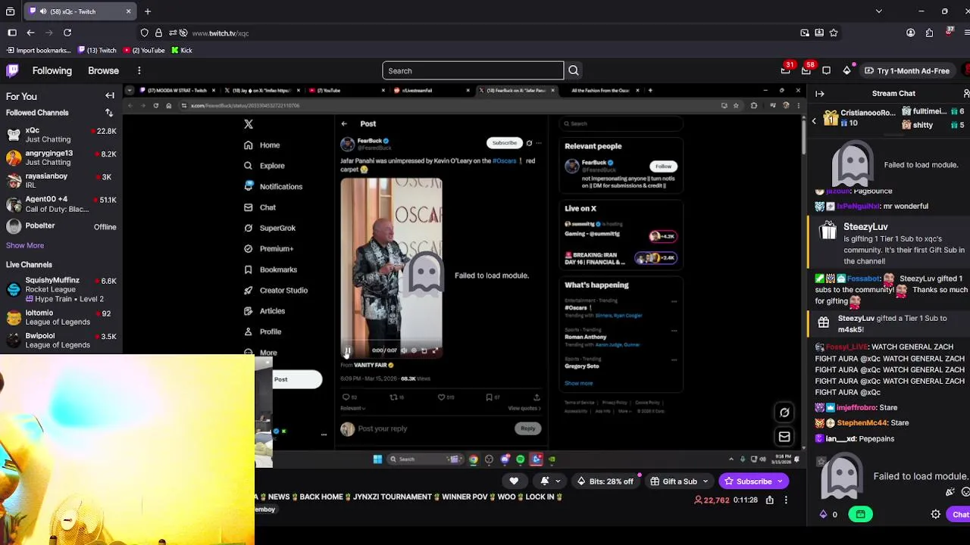Click the Bits: 28% off button
970x545 pixels.
(605, 481)
